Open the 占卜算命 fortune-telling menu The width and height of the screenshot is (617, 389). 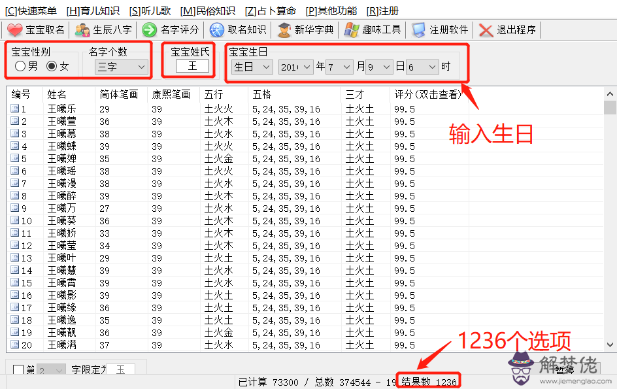[x=272, y=10]
